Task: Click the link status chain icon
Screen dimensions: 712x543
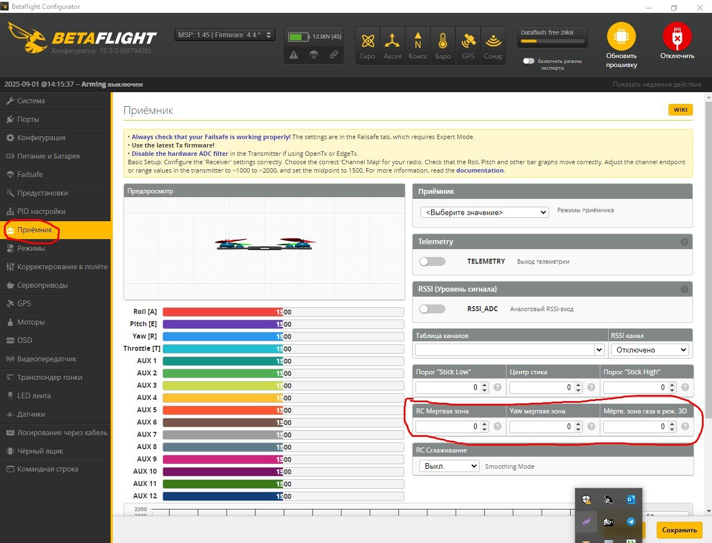Action: pos(333,55)
